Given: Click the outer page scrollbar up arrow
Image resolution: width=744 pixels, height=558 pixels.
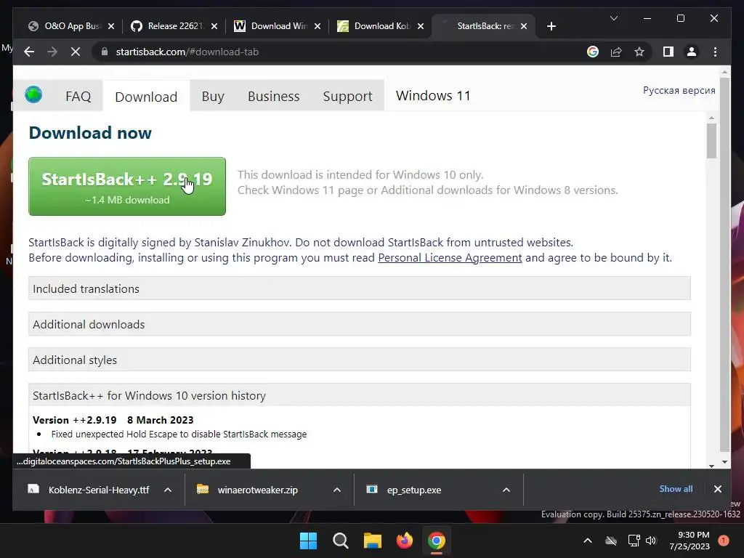Looking at the screenshot, I should point(724,73).
